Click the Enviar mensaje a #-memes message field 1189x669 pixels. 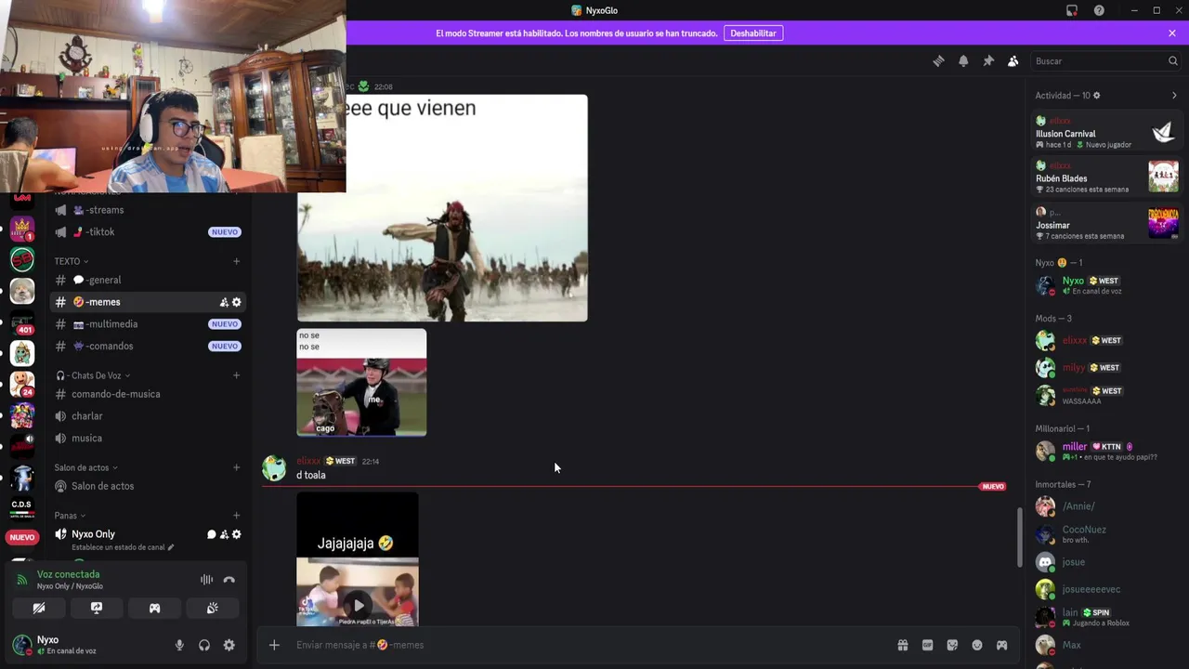(x=590, y=645)
